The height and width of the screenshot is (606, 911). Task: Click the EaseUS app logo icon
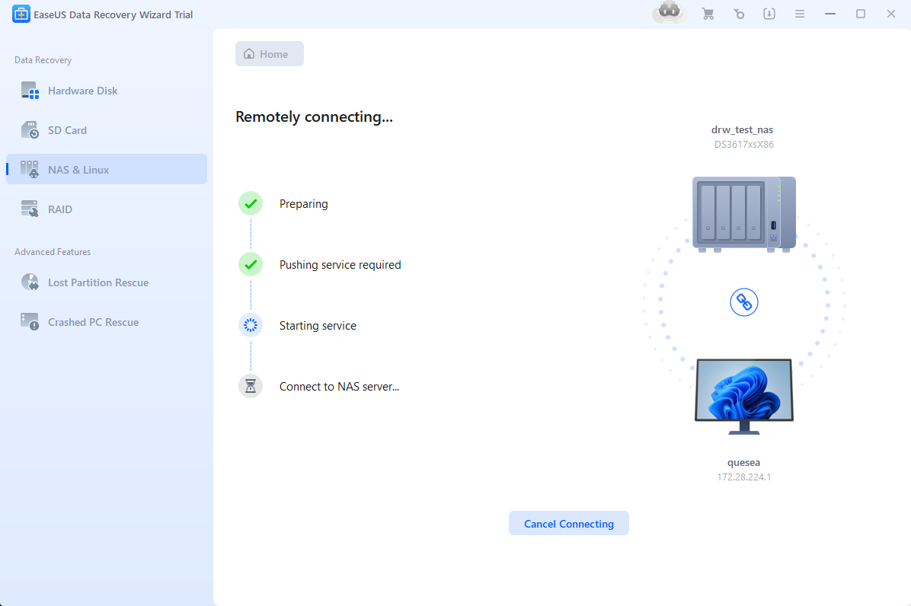point(21,14)
